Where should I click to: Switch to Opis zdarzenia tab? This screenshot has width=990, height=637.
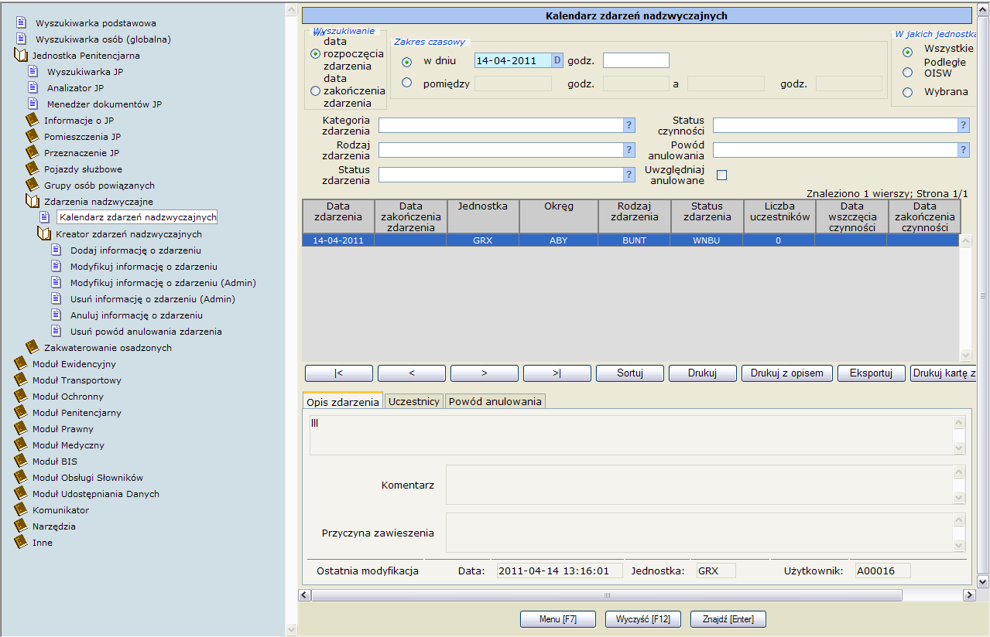[343, 401]
